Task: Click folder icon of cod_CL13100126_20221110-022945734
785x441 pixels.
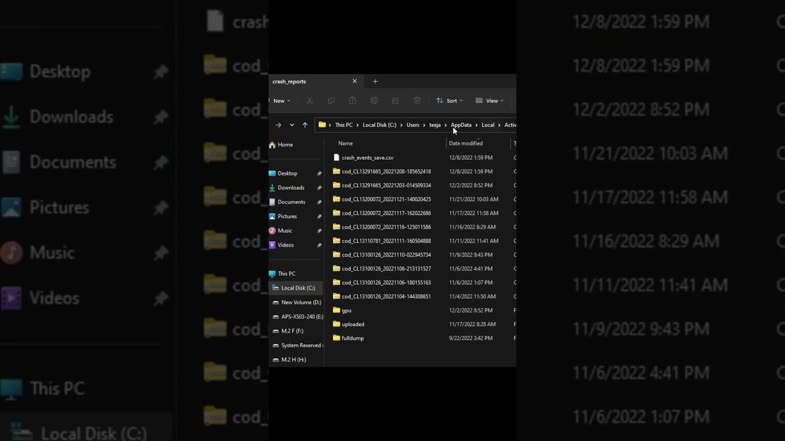Action: point(336,254)
